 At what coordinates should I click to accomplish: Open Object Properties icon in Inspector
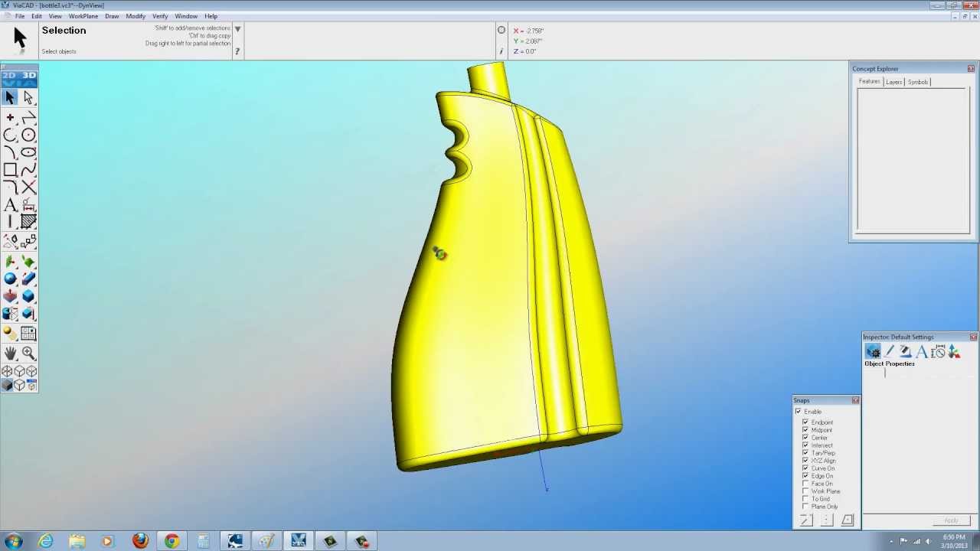[873, 351]
